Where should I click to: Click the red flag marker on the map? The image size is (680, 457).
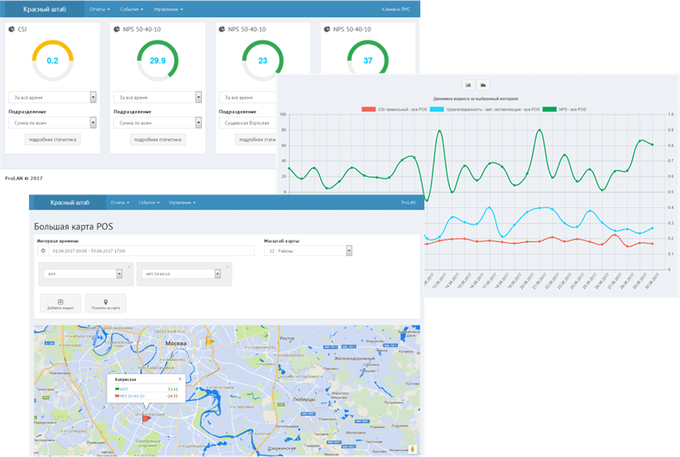click(x=146, y=417)
